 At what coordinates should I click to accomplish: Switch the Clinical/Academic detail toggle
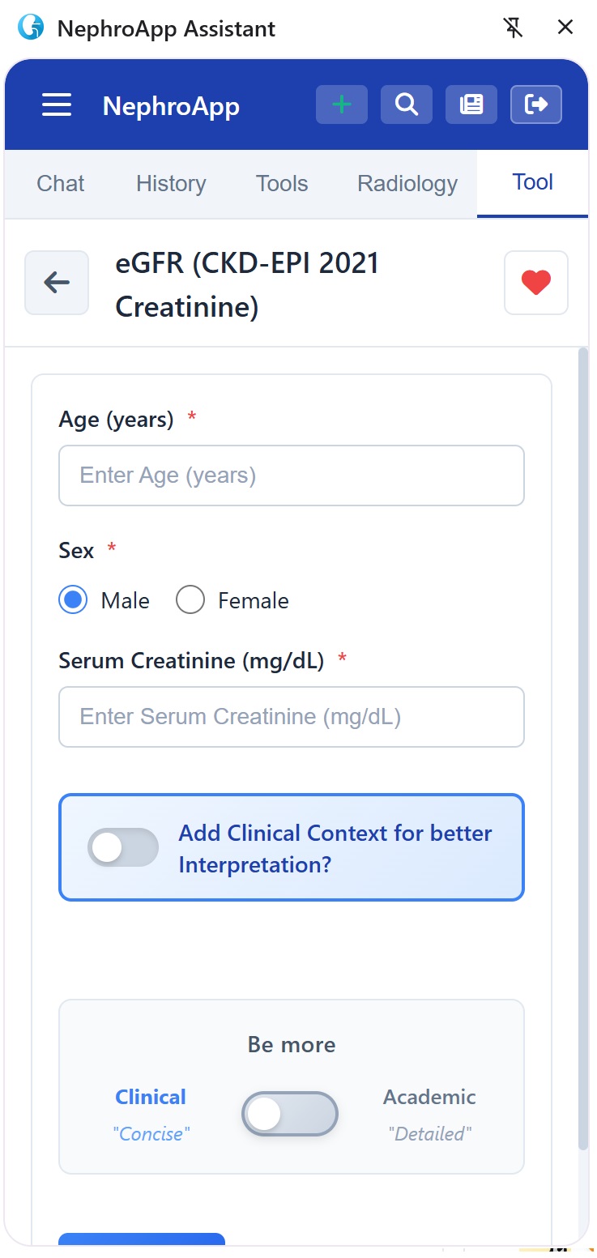pos(289,1115)
